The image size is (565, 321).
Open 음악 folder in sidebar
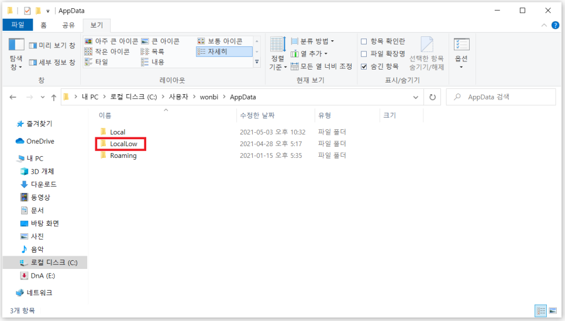coord(32,249)
